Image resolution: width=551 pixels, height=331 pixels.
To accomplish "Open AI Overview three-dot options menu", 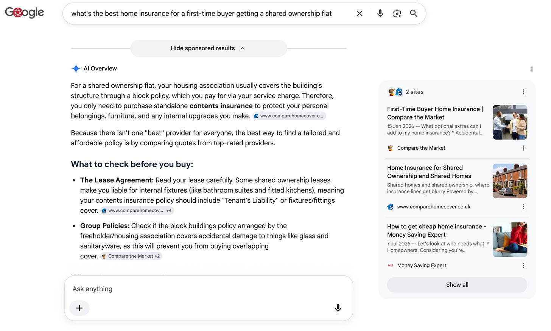I will [x=532, y=69].
